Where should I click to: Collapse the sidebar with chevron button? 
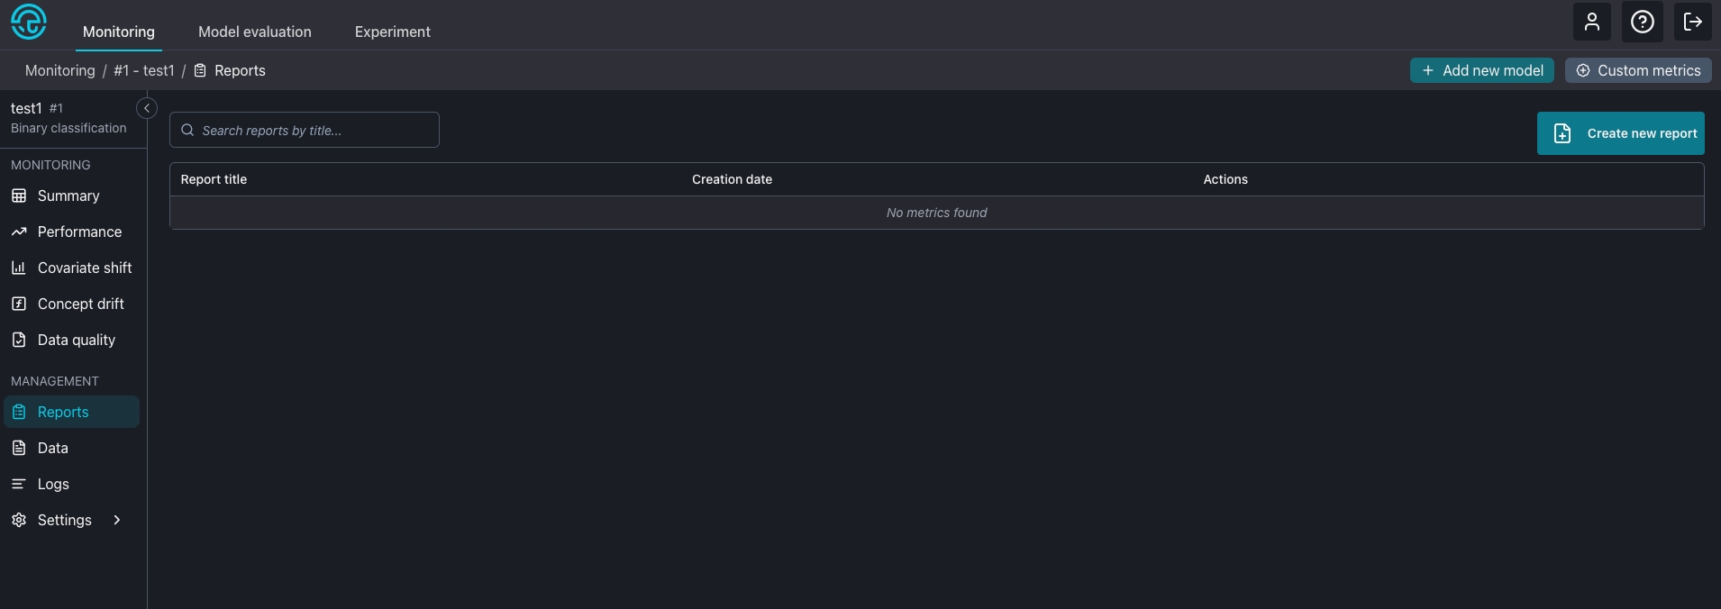pyautogui.click(x=146, y=108)
